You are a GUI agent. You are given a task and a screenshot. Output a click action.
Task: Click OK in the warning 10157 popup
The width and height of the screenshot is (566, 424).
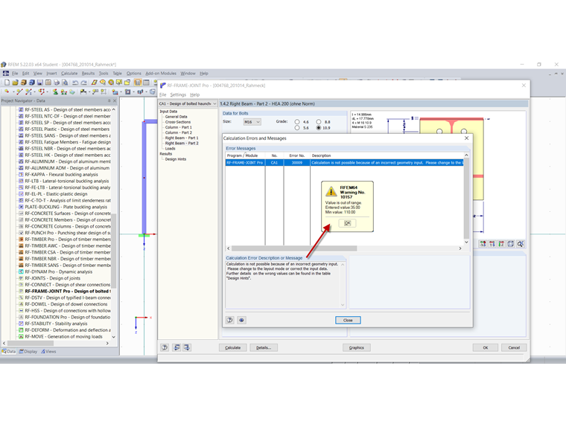[348, 223]
